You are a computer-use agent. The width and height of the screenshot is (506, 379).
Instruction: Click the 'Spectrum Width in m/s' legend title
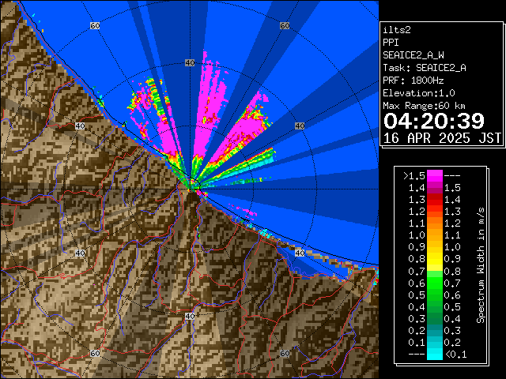(481, 265)
